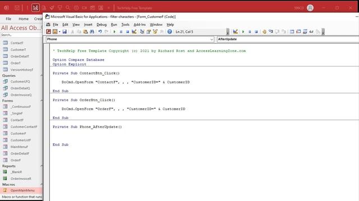Open Standard toolbar options handle
The image size is (359, 201).
click(228, 32)
